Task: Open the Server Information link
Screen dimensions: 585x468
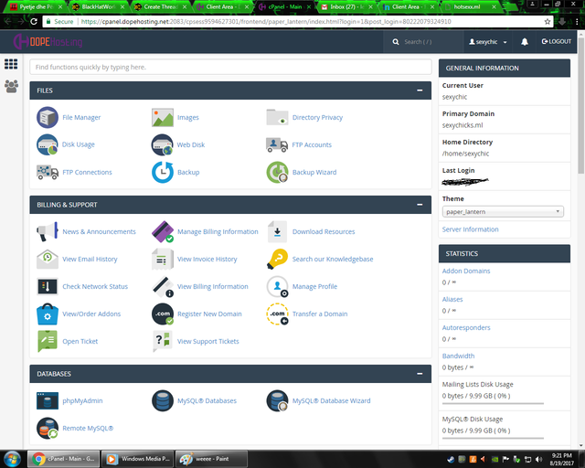Action: click(470, 229)
